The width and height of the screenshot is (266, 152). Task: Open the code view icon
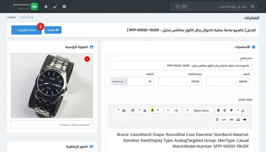click(x=224, y=120)
